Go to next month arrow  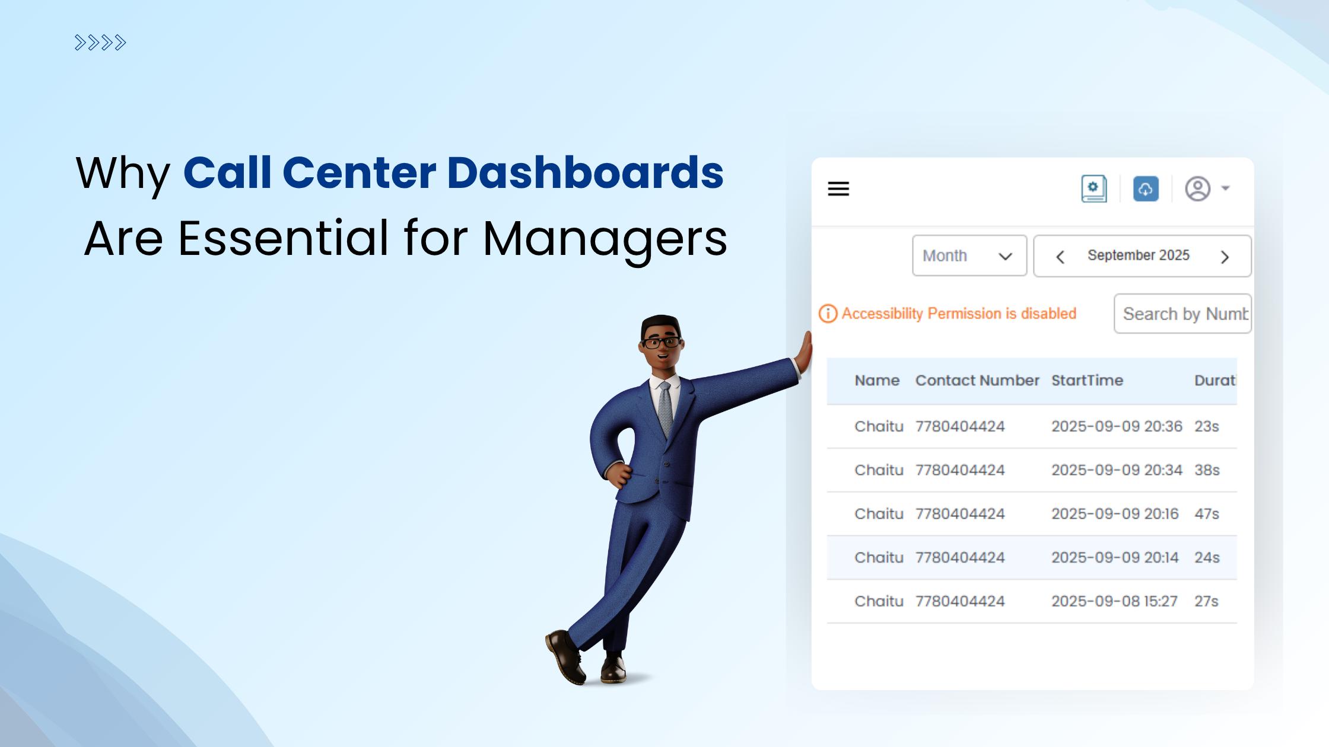[1225, 257]
